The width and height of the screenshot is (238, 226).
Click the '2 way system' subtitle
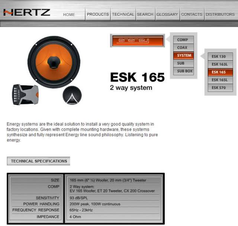131,88
